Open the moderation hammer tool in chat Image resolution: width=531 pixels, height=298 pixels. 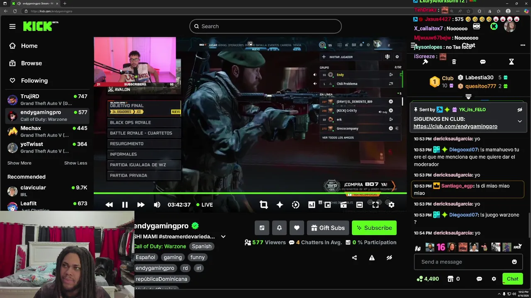tap(425, 62)
